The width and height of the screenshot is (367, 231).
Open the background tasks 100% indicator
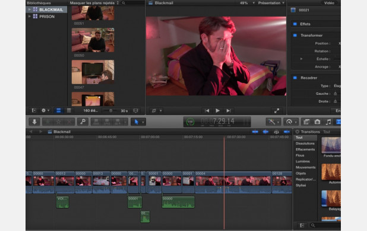(190, 122)
